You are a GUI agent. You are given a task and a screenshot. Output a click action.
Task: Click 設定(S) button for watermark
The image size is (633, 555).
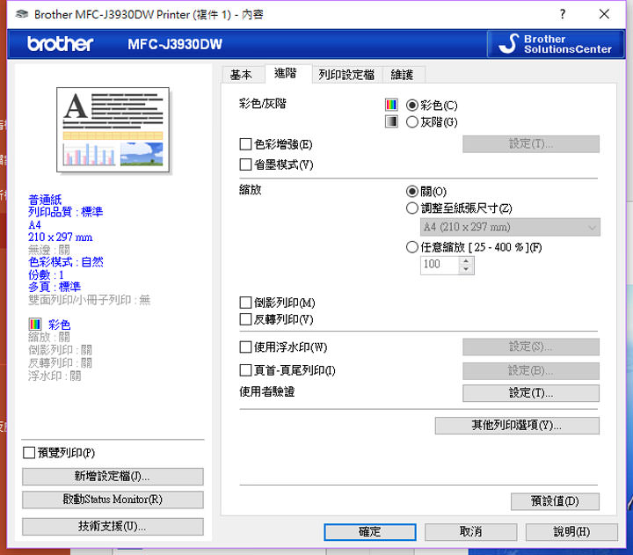click(531, 347)
